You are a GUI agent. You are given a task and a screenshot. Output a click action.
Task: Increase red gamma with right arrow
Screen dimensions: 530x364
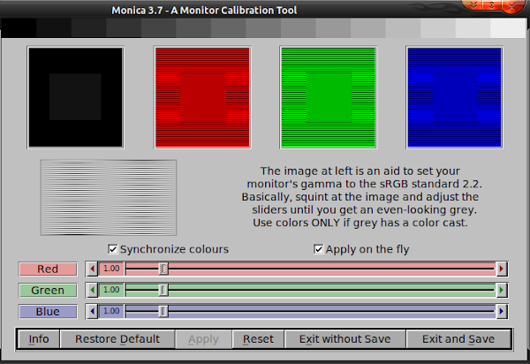(x=501, y=269)
